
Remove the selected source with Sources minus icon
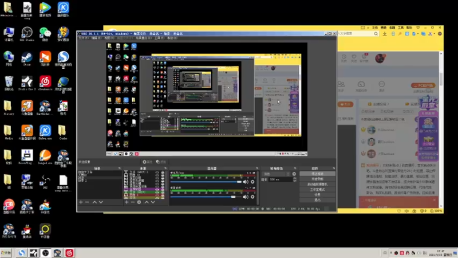pyautogui.click(x=133, y=202)
